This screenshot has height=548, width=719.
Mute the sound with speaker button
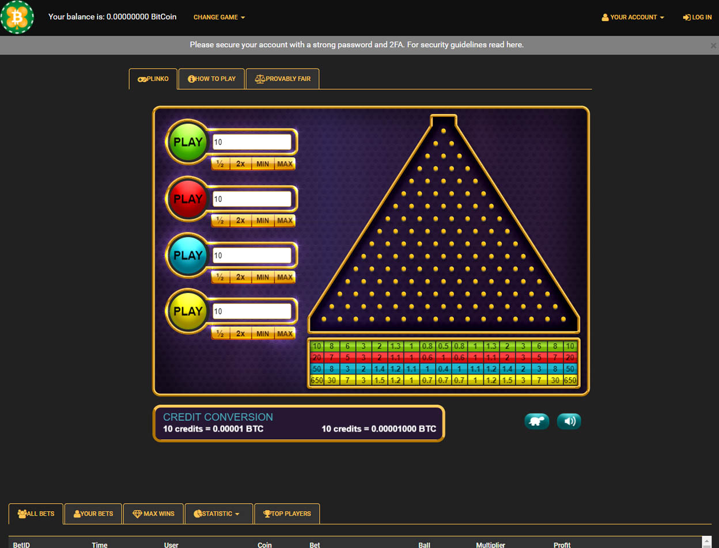coord(569,421)
